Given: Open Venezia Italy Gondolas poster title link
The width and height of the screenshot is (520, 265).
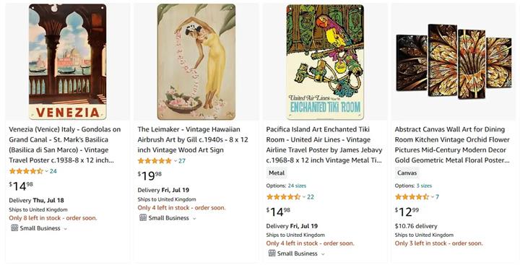Looking at the screenshot, I should point(65,144).
